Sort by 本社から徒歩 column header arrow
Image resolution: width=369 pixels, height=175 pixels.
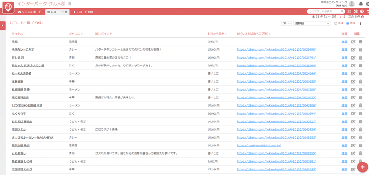pyautogui.click(x=226, y=34)
